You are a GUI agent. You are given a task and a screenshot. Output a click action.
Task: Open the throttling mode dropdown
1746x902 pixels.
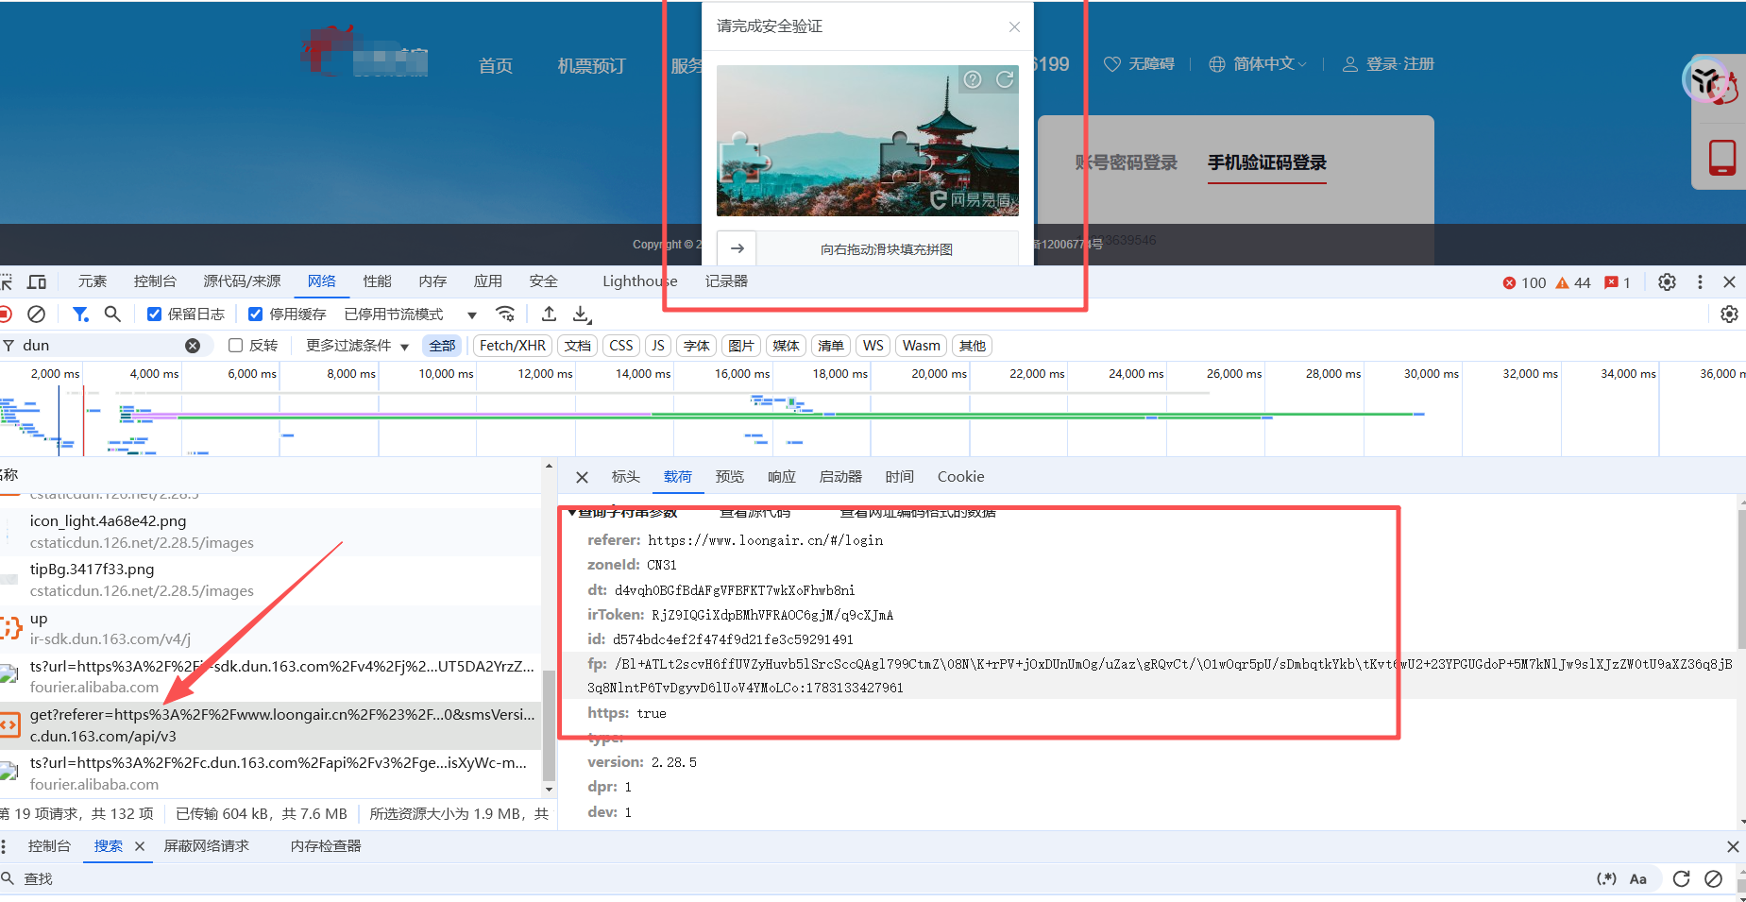click(x=411, y=315)
